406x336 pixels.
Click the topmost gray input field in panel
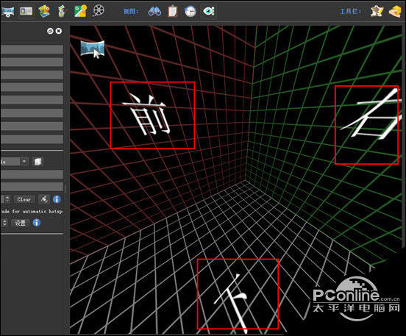(x=32, y=49)
